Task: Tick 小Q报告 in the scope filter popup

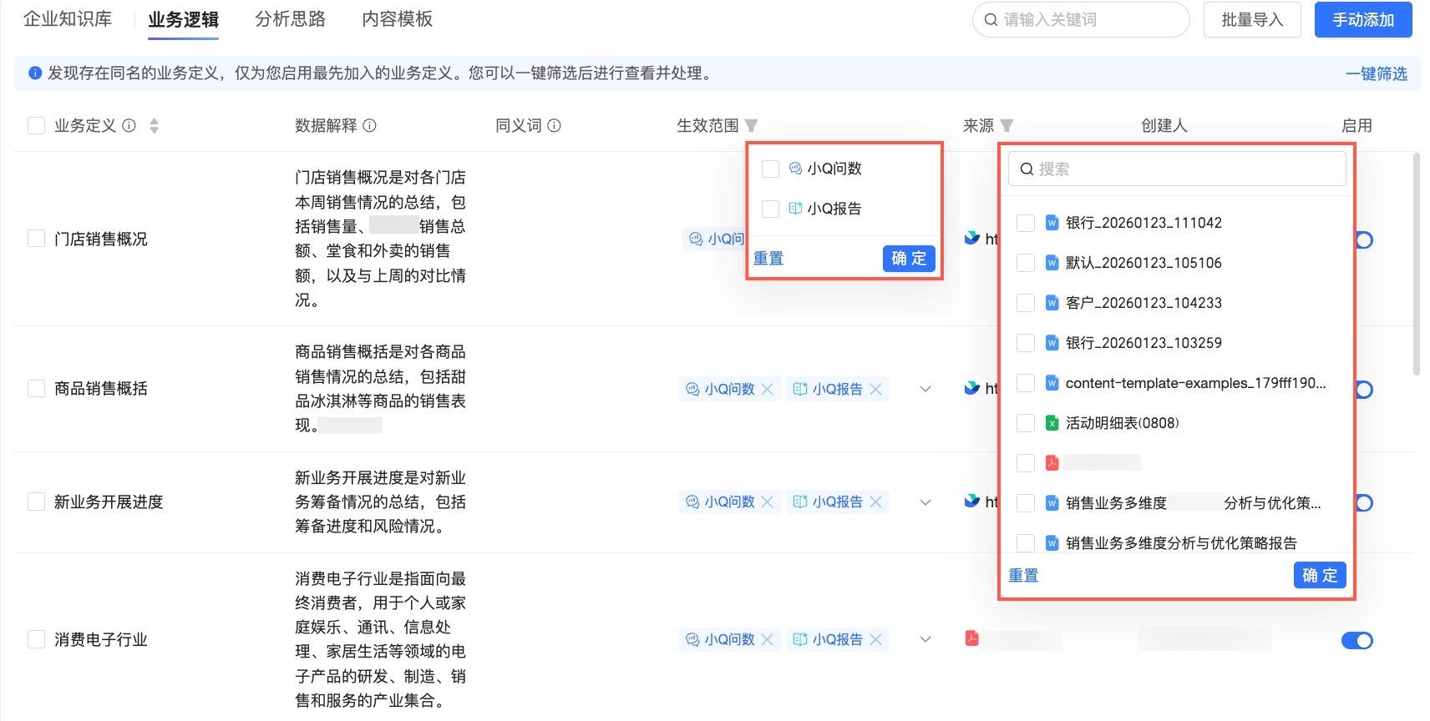Action: 771,209
